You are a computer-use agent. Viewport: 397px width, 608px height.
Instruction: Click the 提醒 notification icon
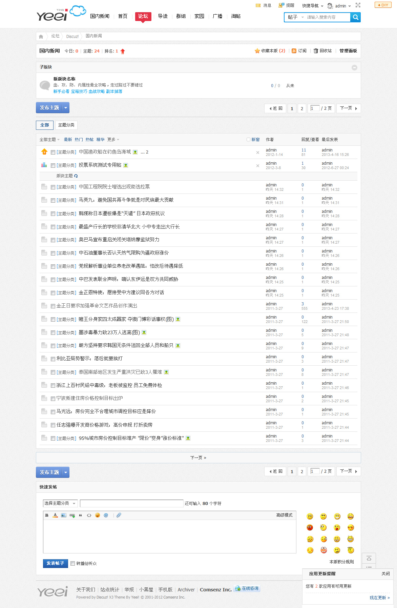point(281,5)
